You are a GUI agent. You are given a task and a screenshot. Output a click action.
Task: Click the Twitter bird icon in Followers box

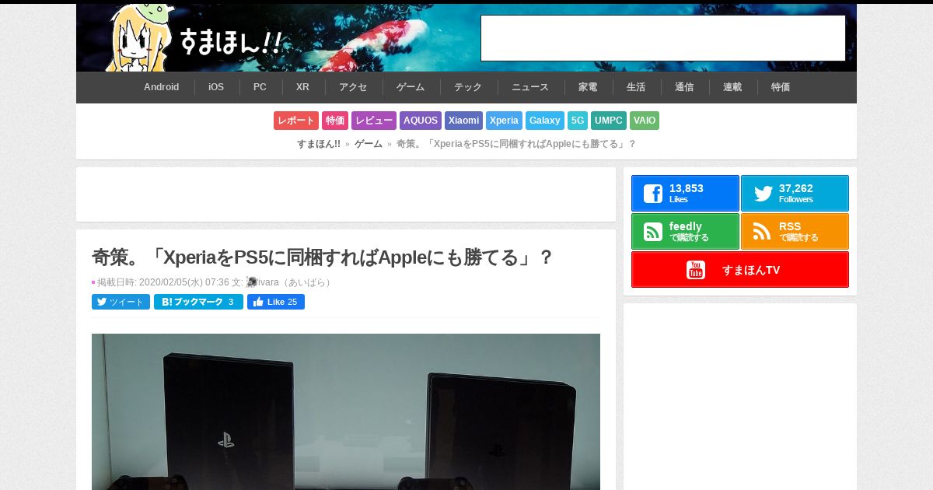click(763, 194)
